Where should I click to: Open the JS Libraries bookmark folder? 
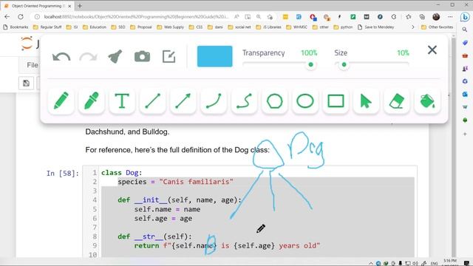[268, 27]
